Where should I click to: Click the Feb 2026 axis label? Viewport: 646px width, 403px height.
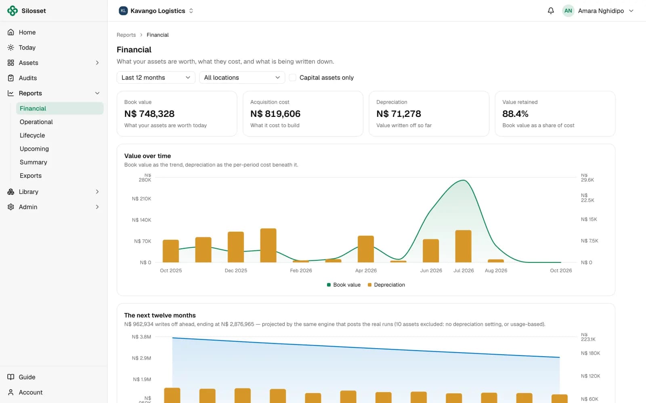pos(301,271)
